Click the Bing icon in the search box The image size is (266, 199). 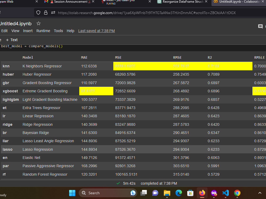[133, 193]
